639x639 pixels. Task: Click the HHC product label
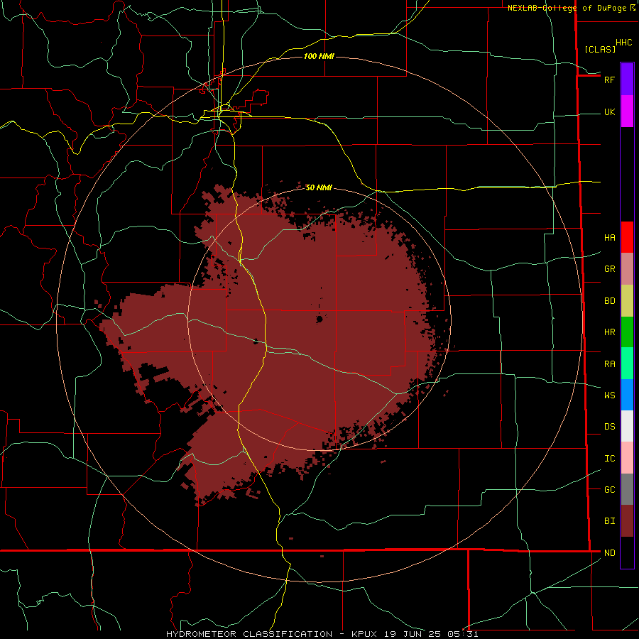click(x=623, y=43)
